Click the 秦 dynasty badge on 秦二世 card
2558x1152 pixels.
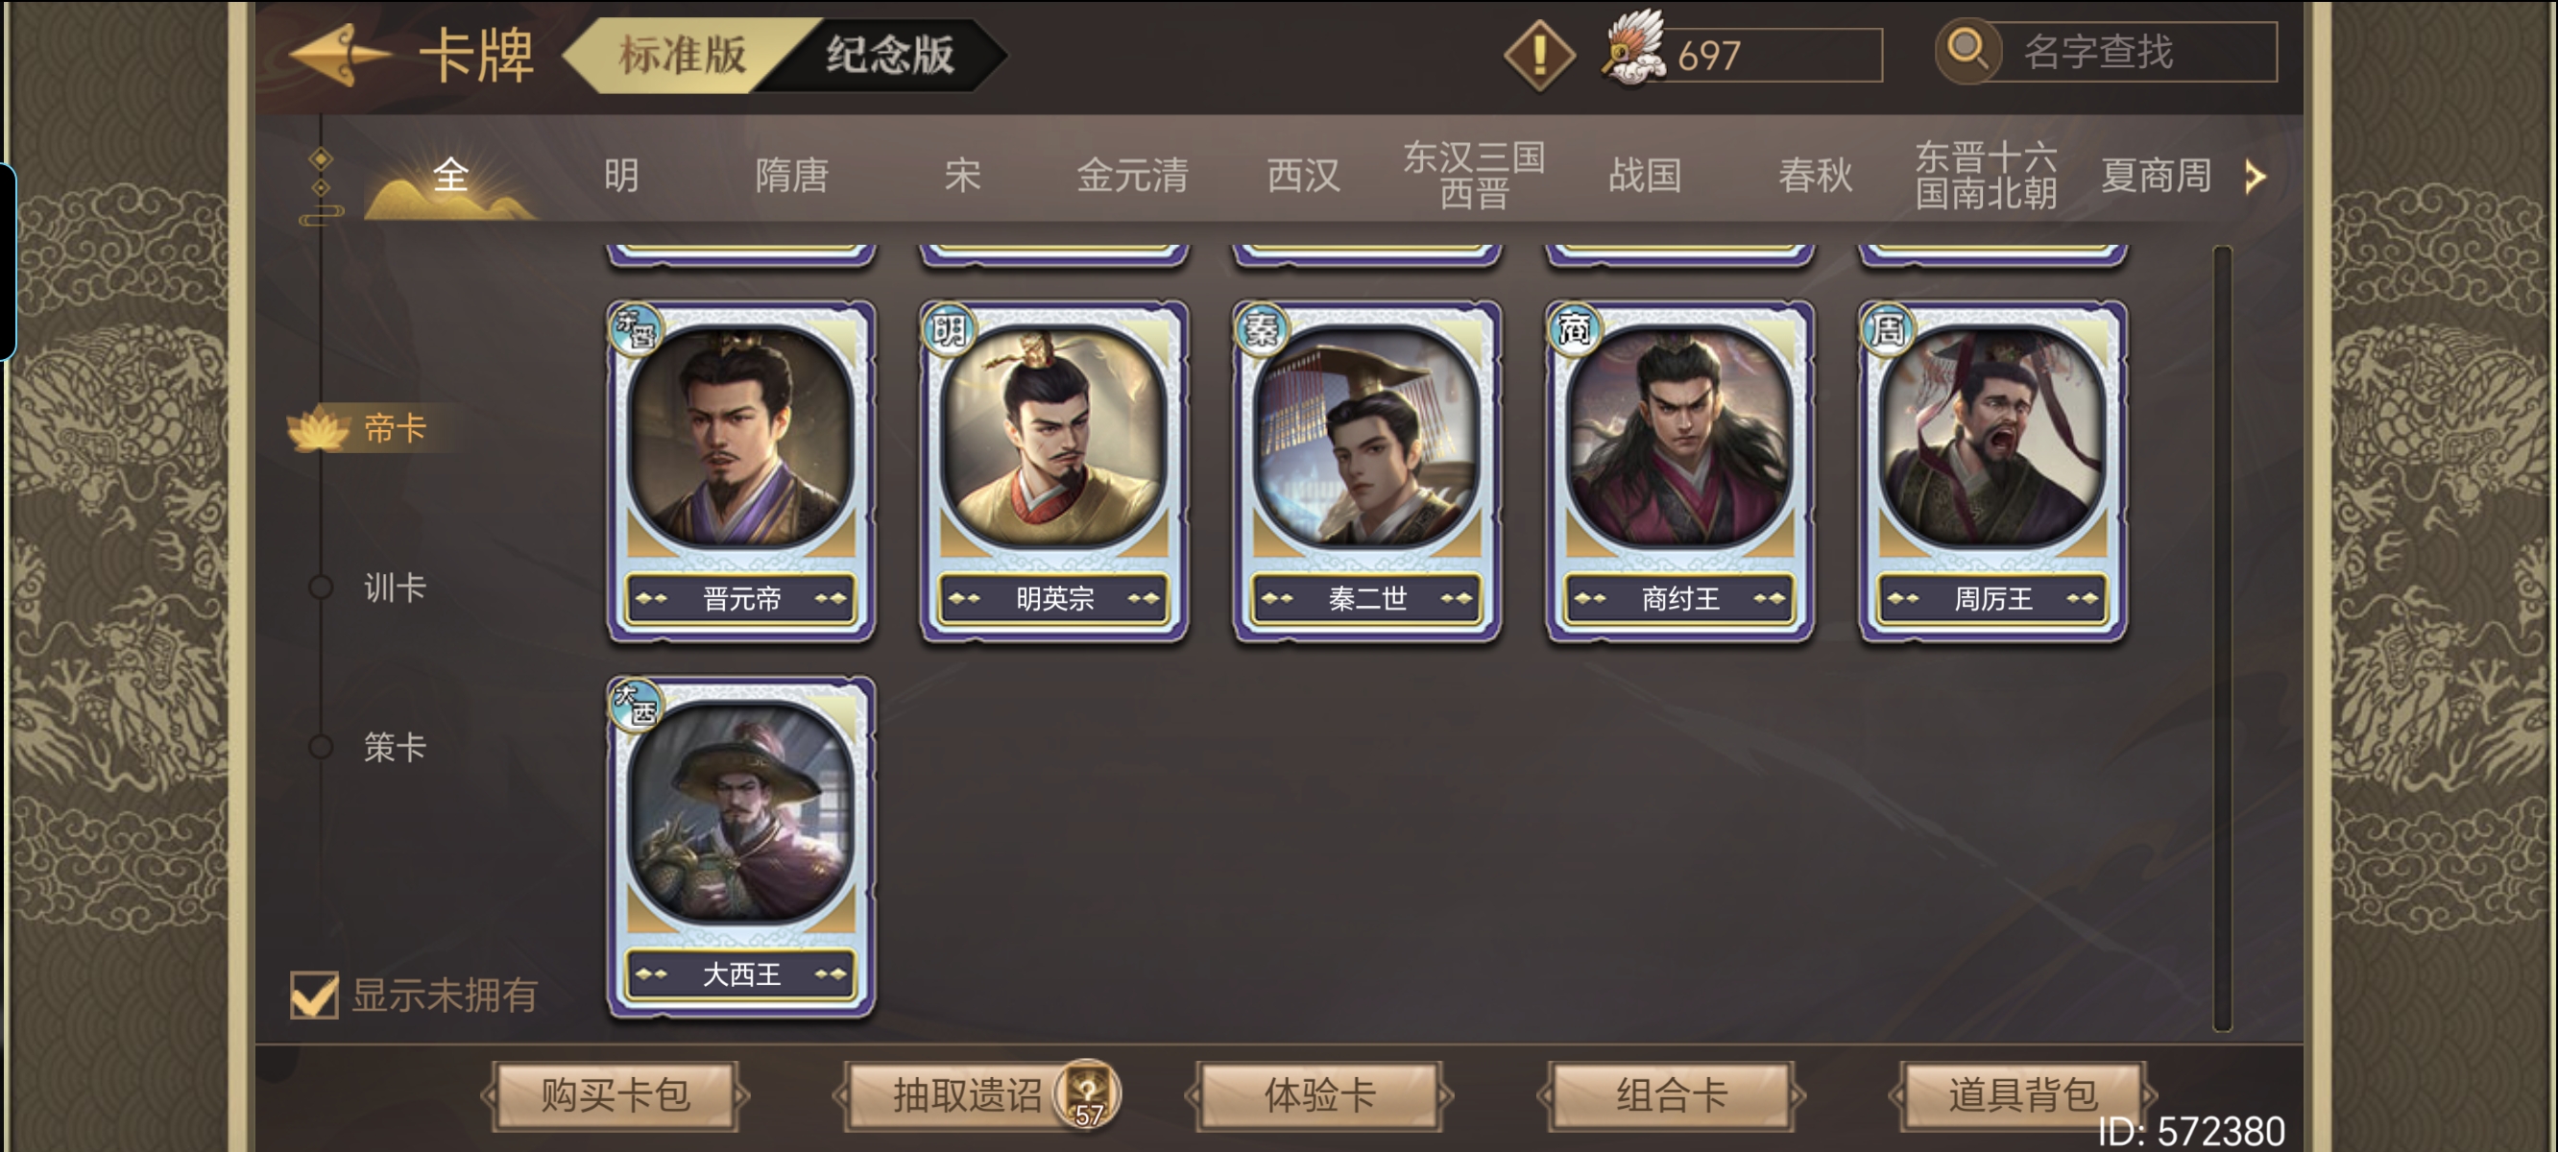pos(1260,328)
